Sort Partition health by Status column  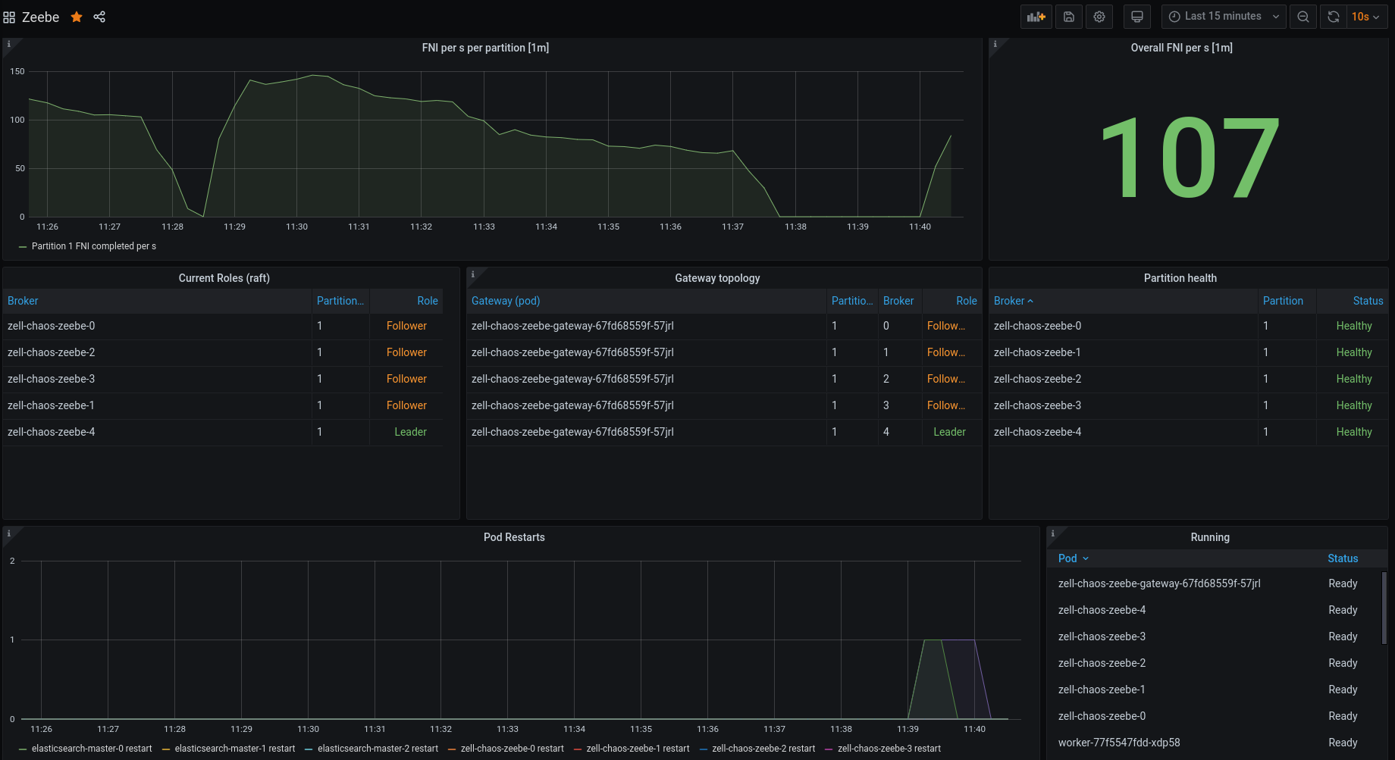point(1368,301)
